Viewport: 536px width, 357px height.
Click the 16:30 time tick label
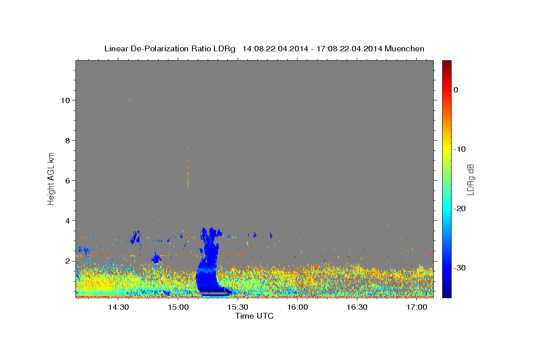click(x=357, y=307)
